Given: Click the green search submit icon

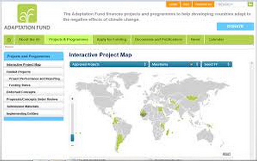Looking at the screenshot, I should click(x=250, y=4).
